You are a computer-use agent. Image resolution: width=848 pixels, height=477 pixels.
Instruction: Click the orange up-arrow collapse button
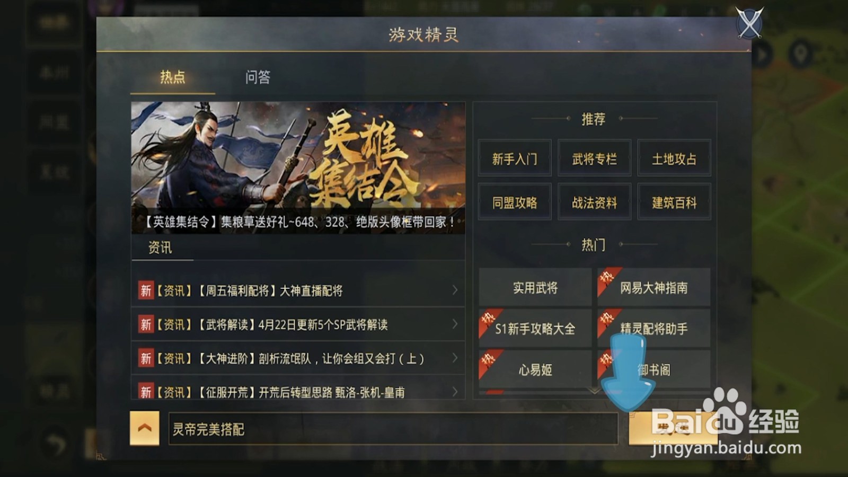(145, 428)
